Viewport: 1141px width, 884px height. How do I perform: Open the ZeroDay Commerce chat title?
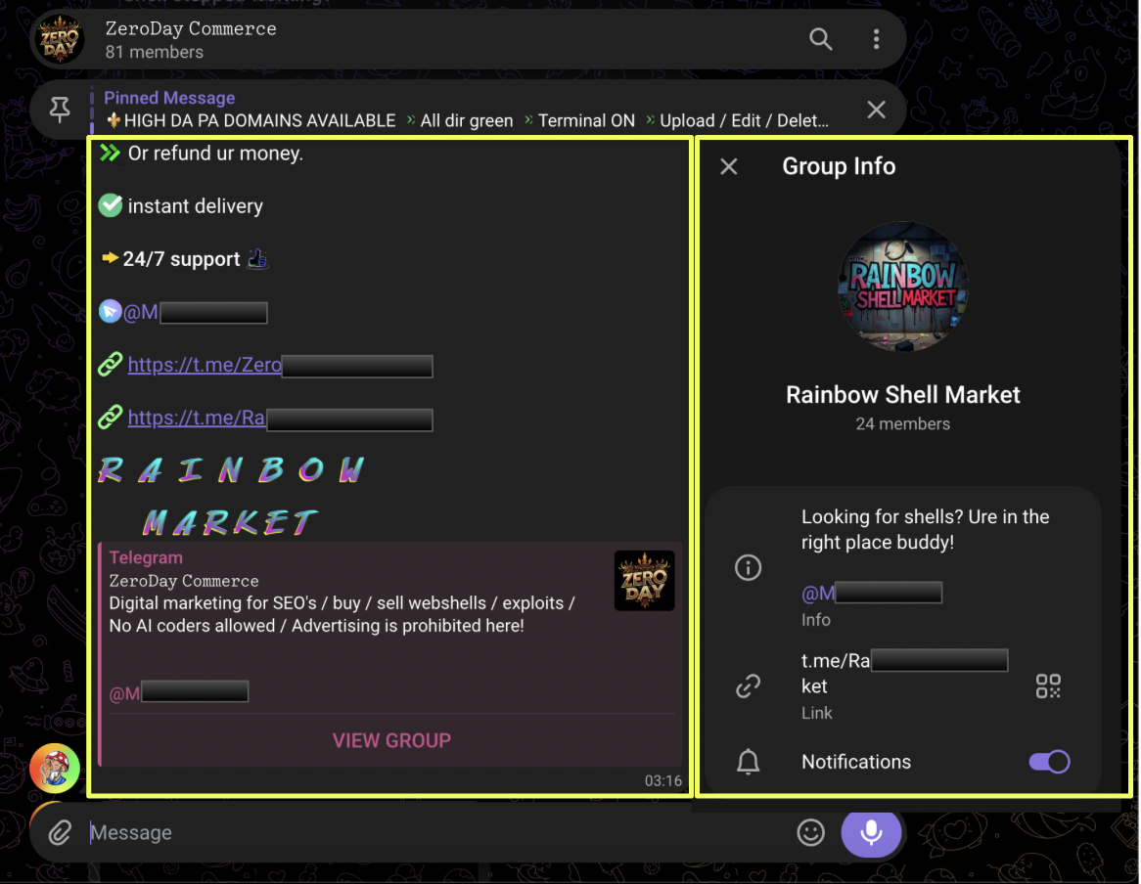click(191, 28)
